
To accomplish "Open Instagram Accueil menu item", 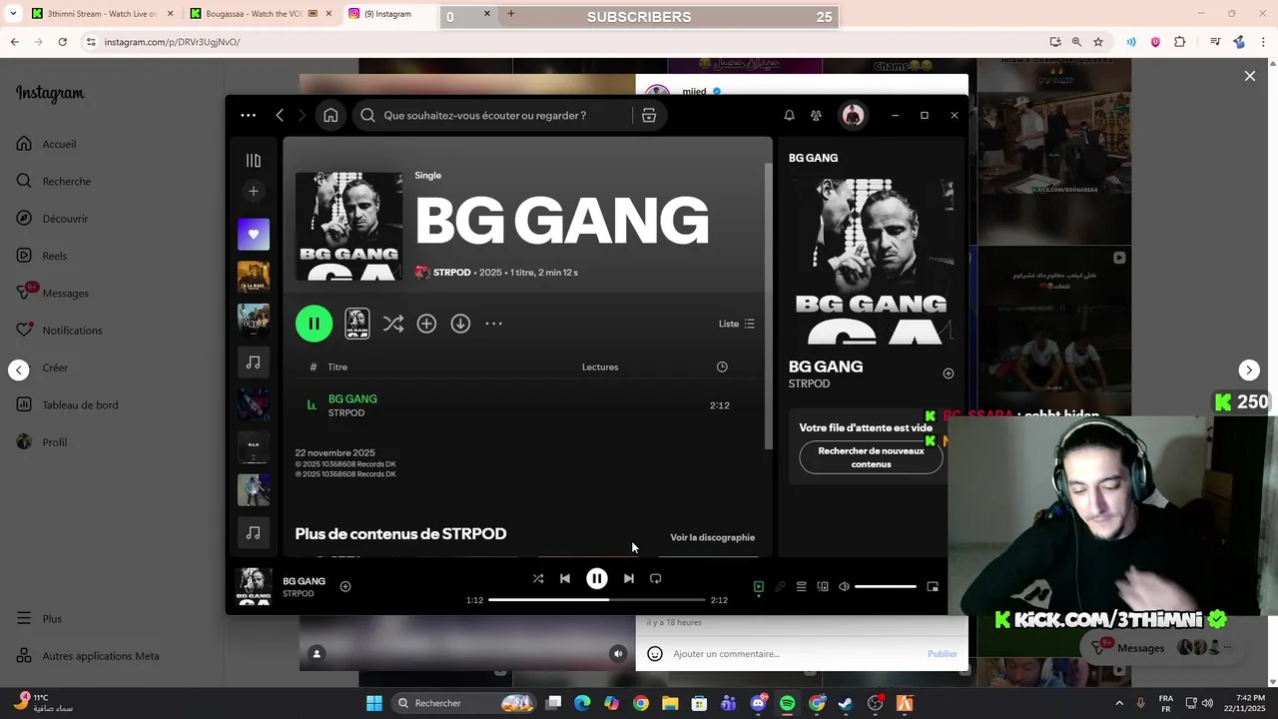I will click(x=46, y=144).
